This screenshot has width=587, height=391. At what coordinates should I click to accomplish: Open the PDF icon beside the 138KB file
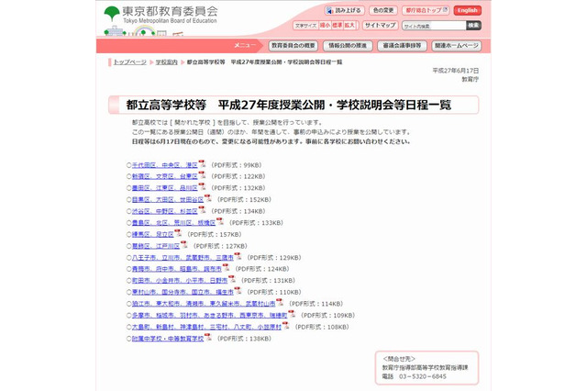[208, 338]
